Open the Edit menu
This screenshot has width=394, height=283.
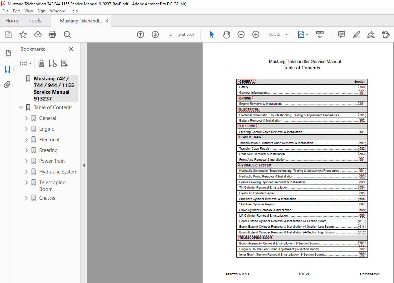click(x=16, y=11)
